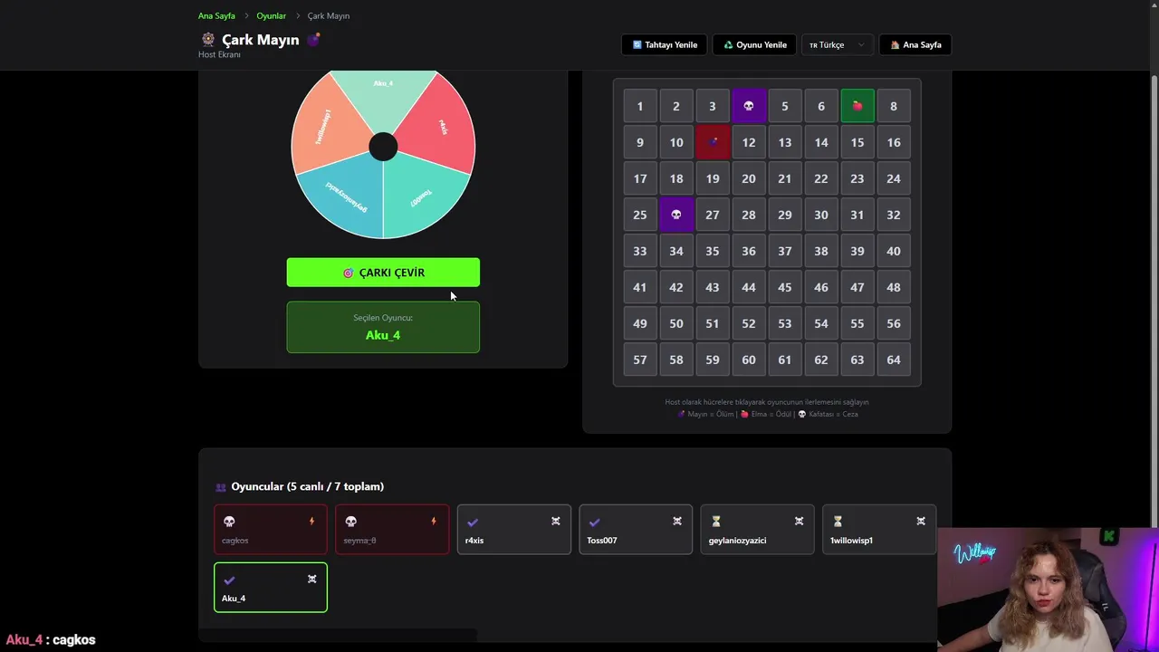Image resolution: width=1159 pixels, height=652 pixels.
Task: Click the lightning icon on seyma_8 card
Action: pyautogui.click(x=433, y=522)
